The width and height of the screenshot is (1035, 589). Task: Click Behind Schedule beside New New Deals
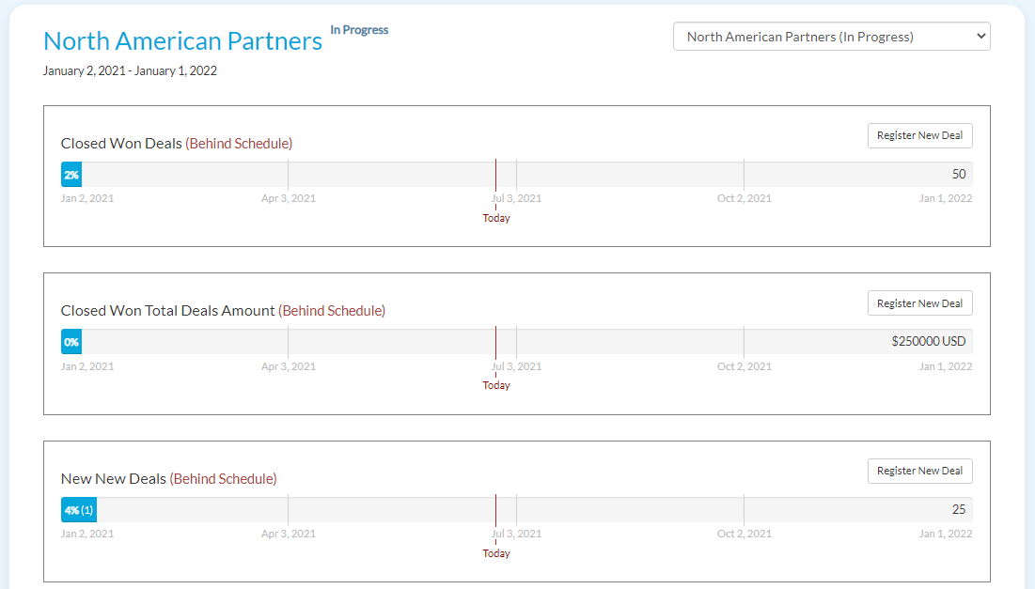[223, 479]
